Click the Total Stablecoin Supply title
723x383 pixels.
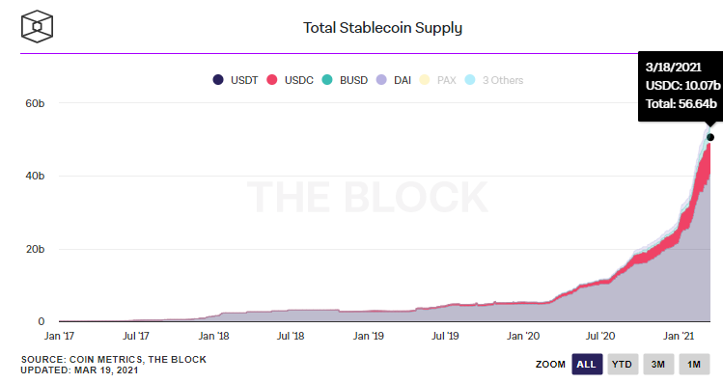[382, 28]
